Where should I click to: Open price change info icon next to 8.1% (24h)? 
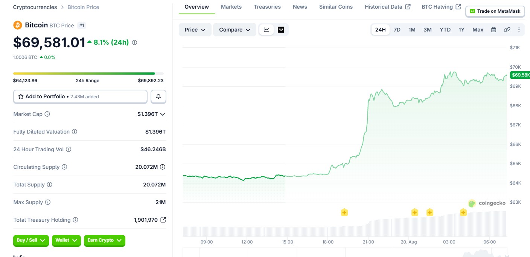point(134,42)
